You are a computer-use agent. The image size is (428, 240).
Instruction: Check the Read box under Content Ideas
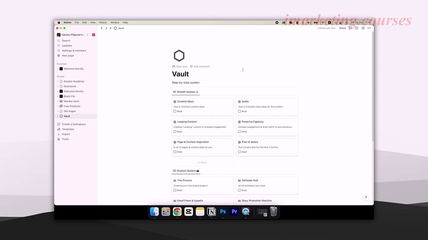pyautogui.click(x=175, y=111)
